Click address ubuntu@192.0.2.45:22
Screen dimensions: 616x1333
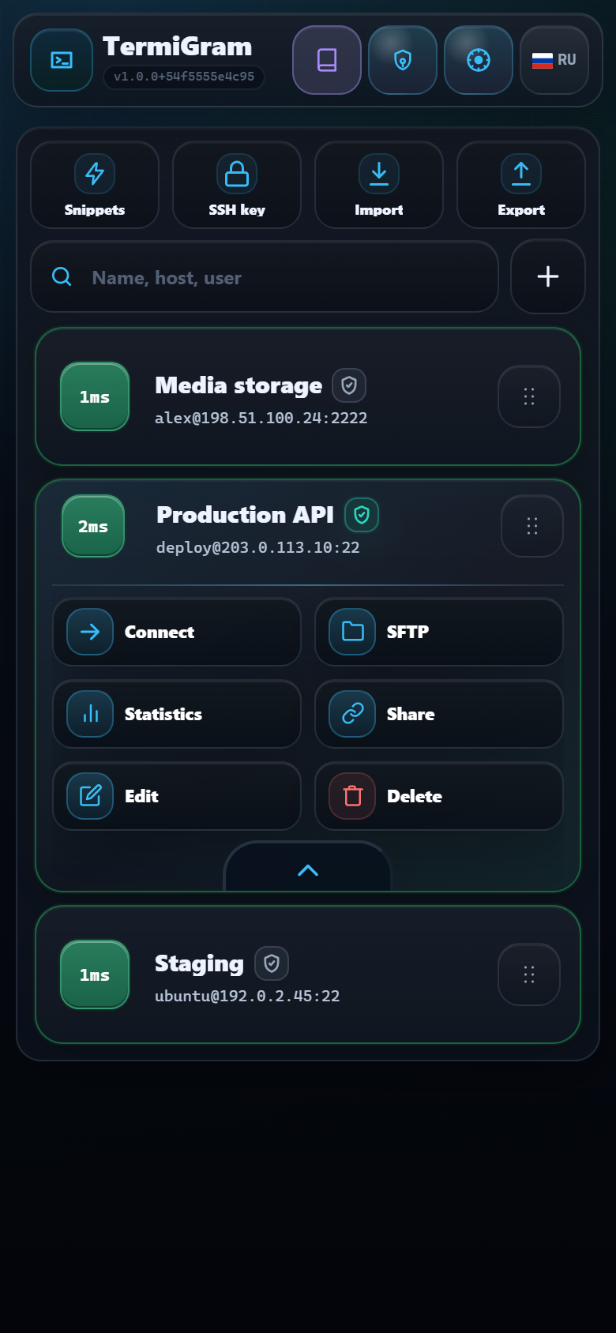click(247, 996)
